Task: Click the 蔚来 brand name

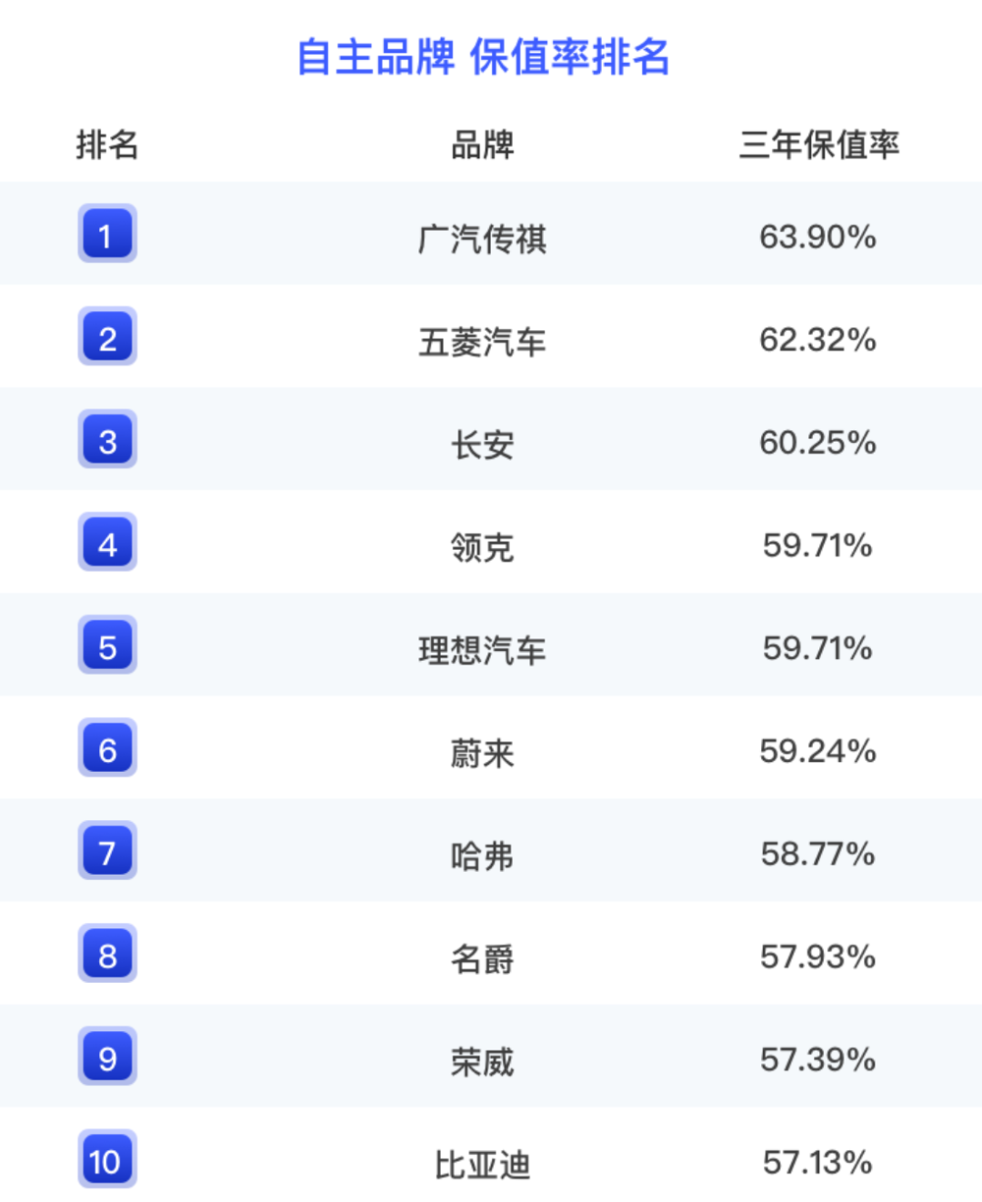Action: point(483,753)
